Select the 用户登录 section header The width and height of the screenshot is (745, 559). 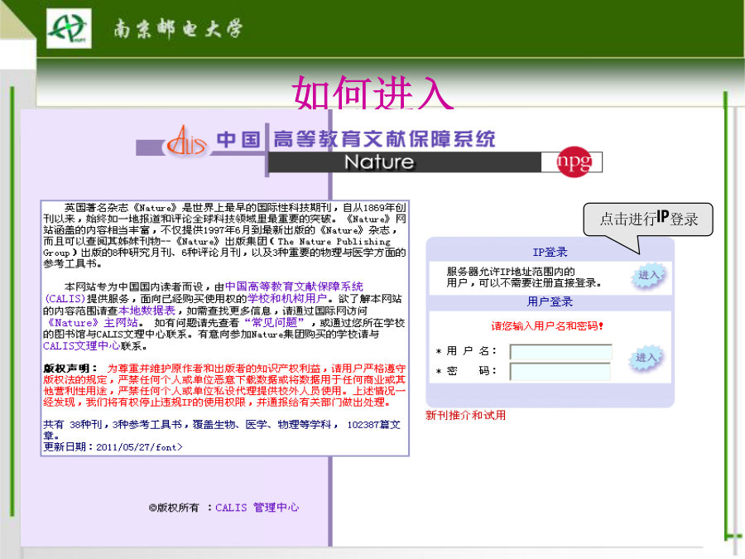(x=550, y=301)
